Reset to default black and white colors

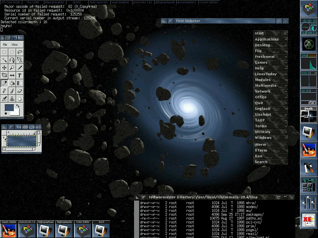tap(6, 114)
